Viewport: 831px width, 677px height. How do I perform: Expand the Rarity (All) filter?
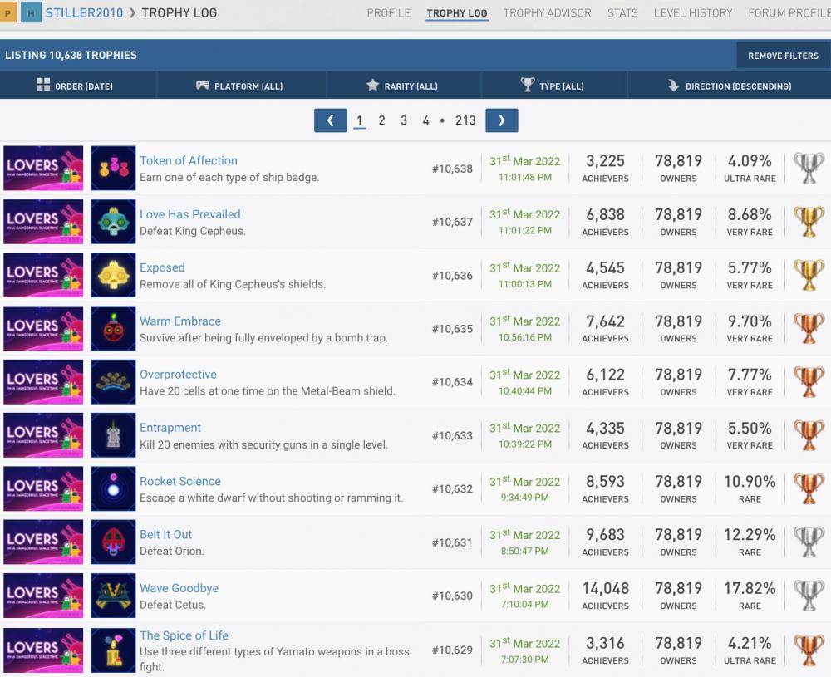tap(402, 86)
